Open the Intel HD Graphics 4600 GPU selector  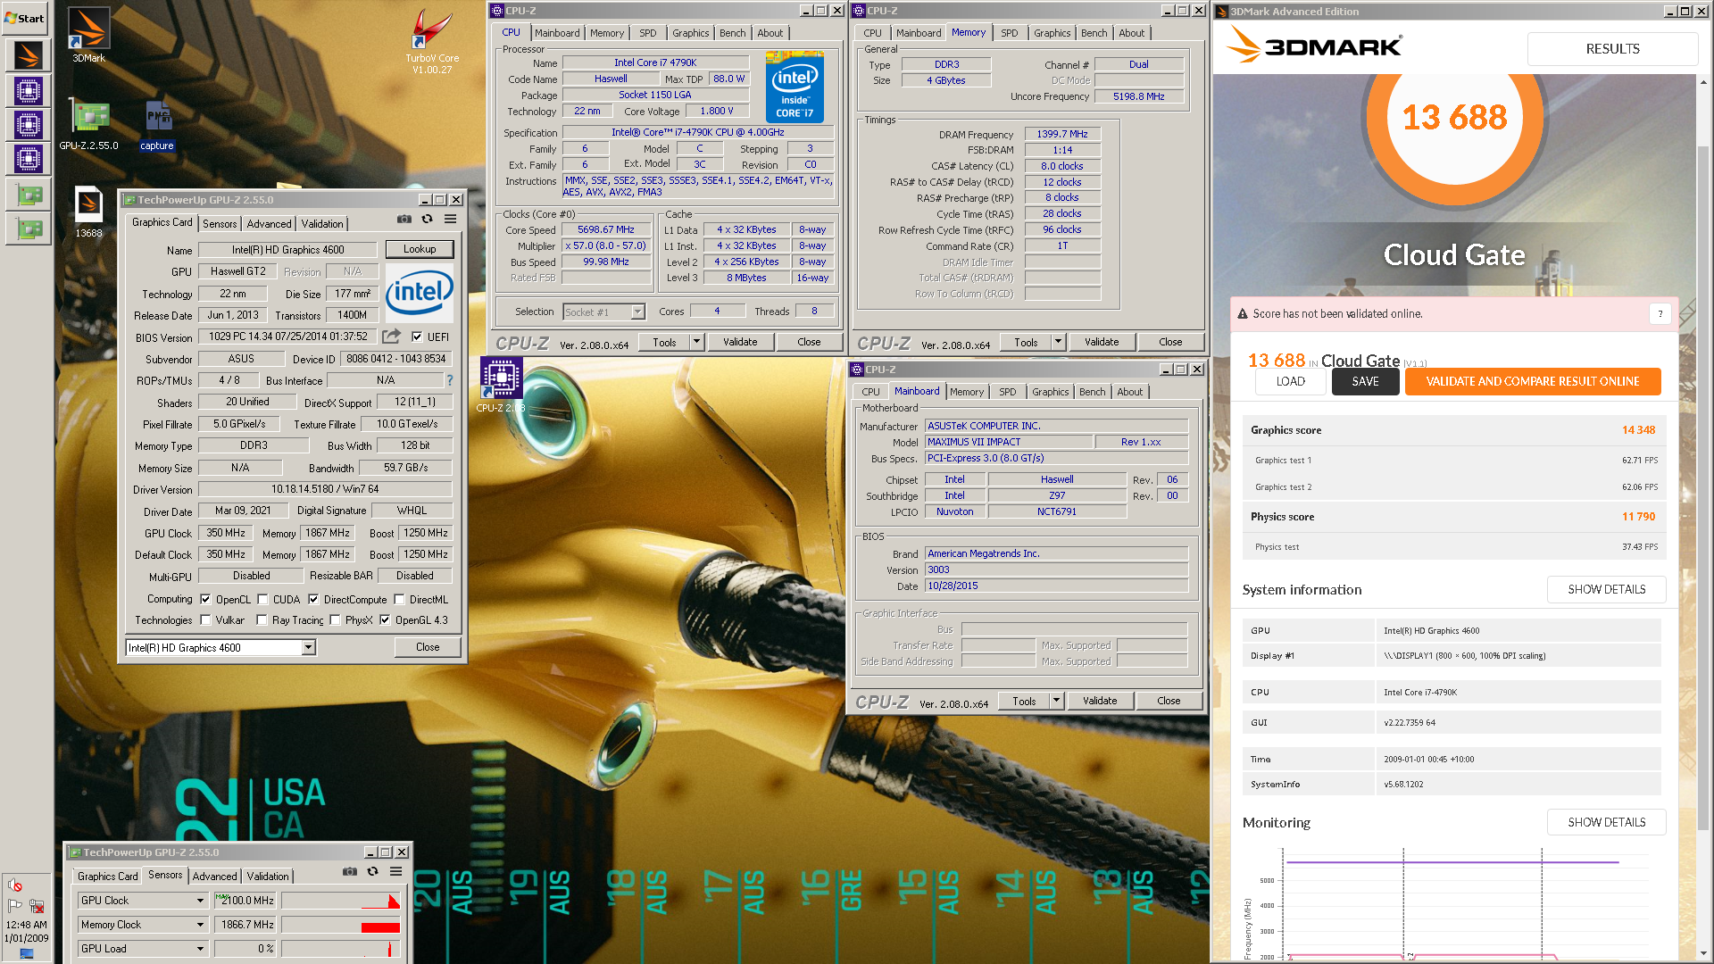coord(221,647)
